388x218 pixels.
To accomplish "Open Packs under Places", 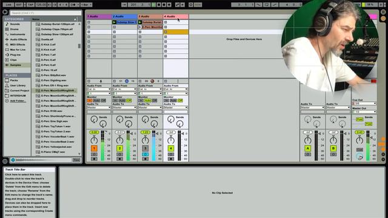I will [14, 81].
